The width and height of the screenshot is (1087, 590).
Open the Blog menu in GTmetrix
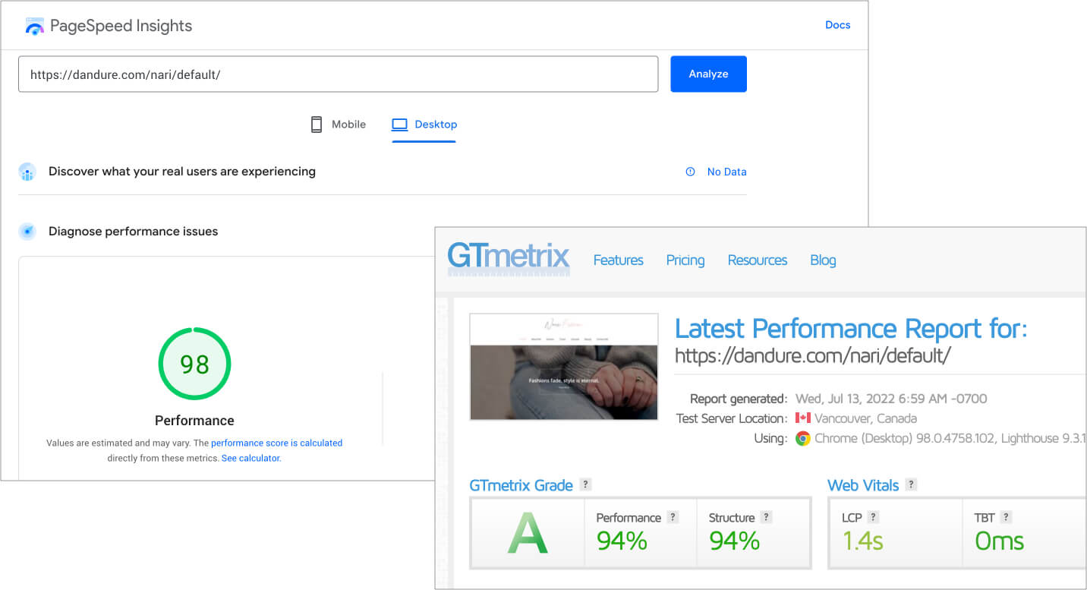coord(823,260)
